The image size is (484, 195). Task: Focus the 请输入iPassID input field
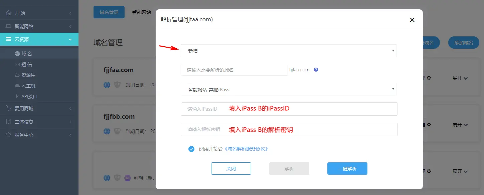(x=289, y=109)
